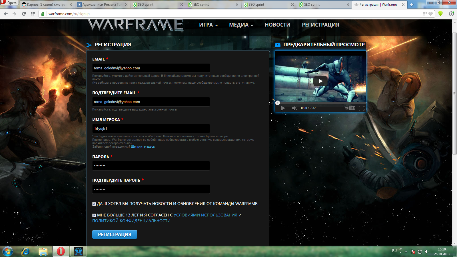The image size is (457, 257).
Task: Focus the EMAIL input field
Action: (x=151, y=68)
